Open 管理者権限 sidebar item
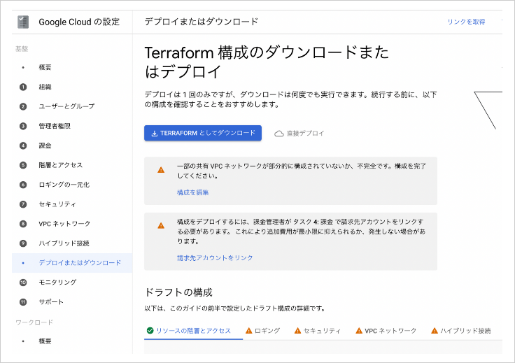 (x=55, y=126)
